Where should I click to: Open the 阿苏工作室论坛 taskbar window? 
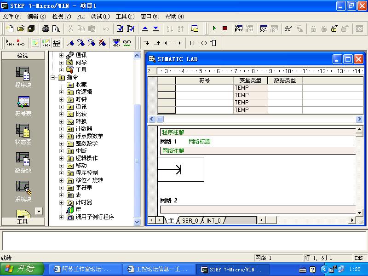[x=85, y=269]
